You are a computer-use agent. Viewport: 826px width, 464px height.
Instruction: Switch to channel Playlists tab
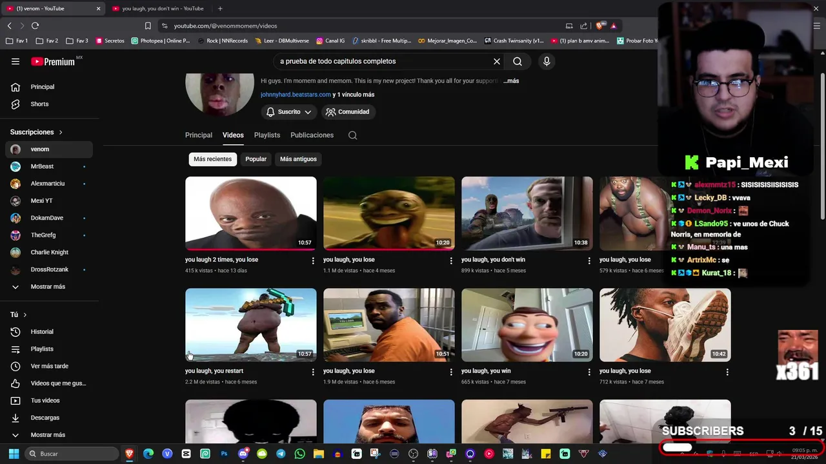coord(267,135)
